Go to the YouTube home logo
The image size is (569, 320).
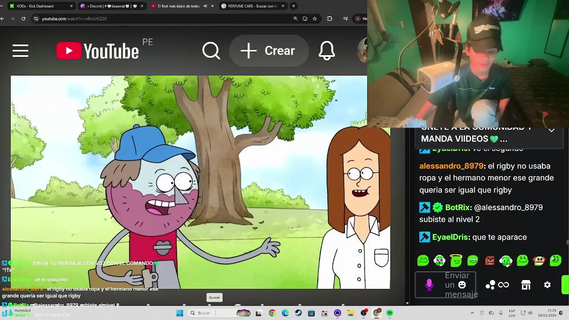[97, 51]
